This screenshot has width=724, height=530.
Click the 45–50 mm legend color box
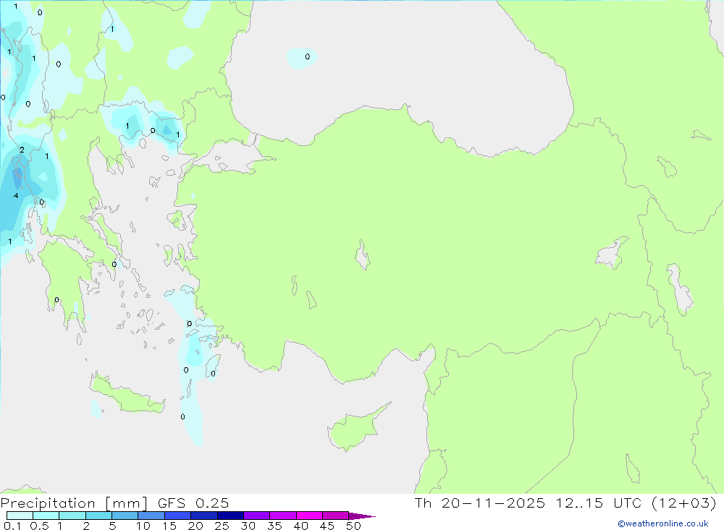pos(336,516)
